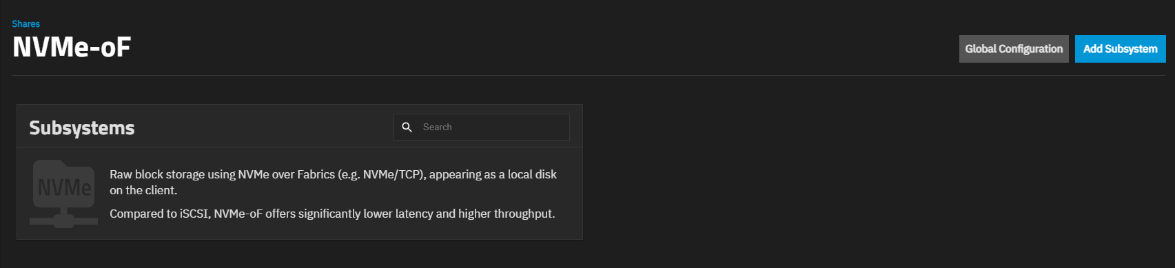Open the Shares breadcrumb link

click(x=25, y=23)
